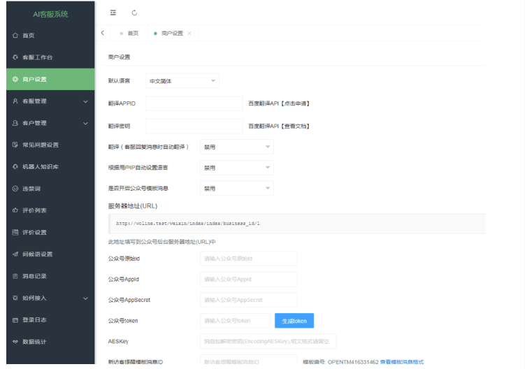
Task: Click the form icon for 评价设置
Action: pos(15,232)
